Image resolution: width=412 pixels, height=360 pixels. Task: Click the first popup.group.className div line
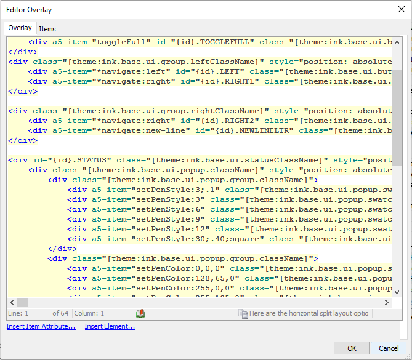[x=183, y=180]
